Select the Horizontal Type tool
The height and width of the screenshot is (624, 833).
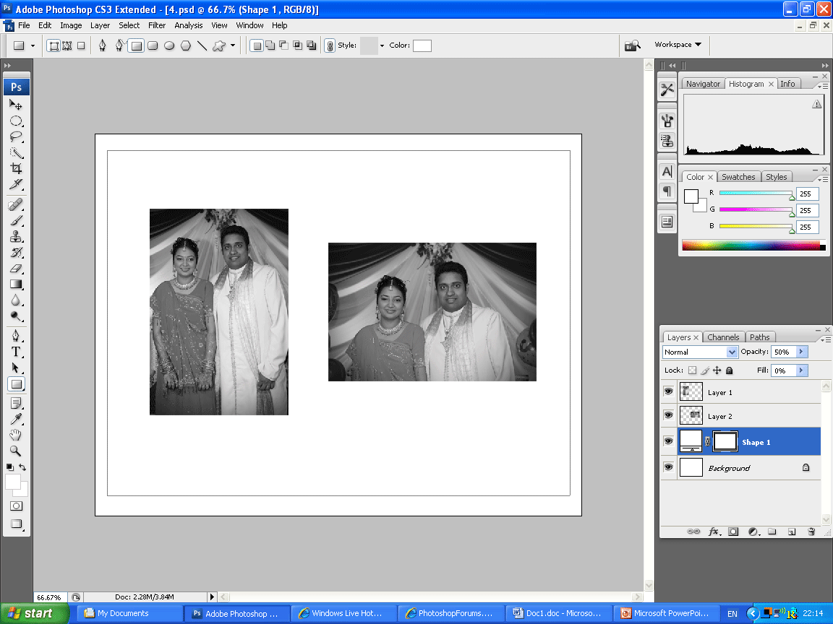pos(16,352)
